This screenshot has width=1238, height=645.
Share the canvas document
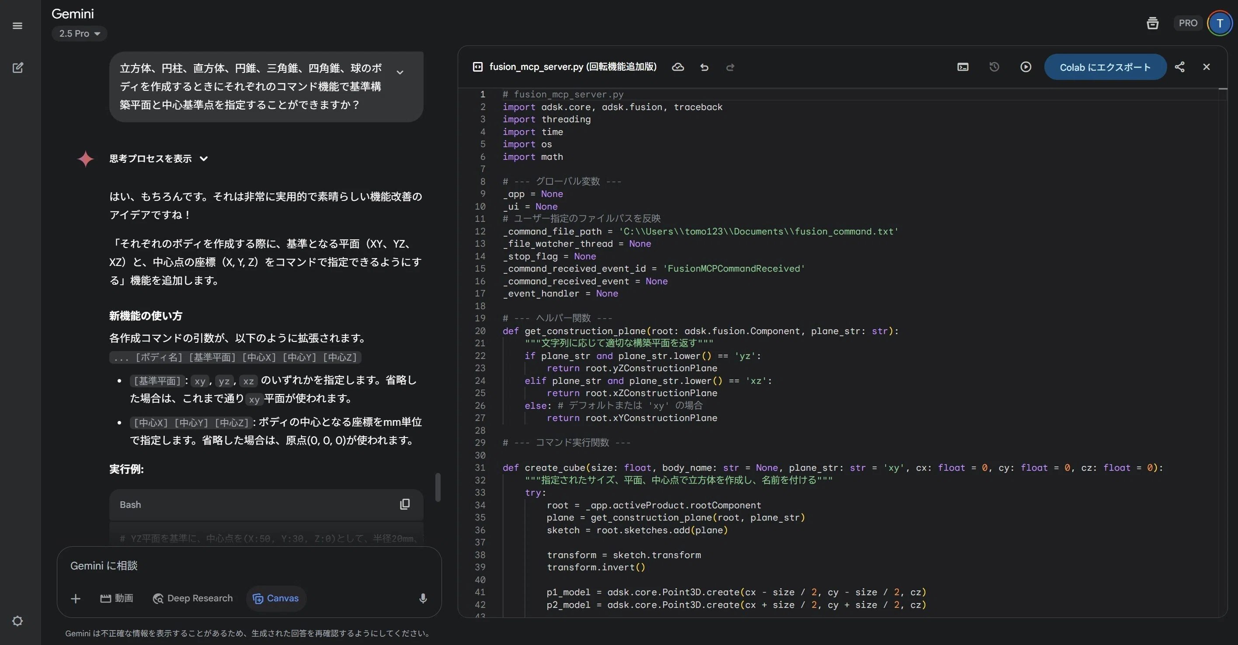click(x=1180, y=67)
